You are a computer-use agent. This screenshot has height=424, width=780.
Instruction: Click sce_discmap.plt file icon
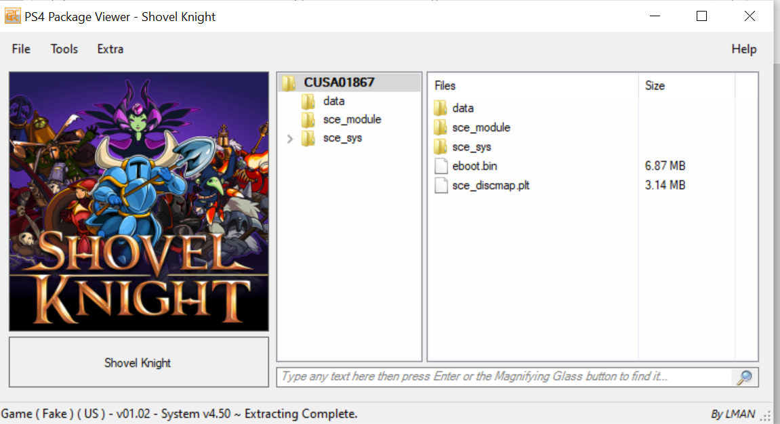tap(440, 186)
